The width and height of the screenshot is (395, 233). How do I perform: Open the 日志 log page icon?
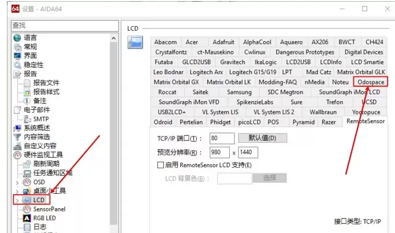tap(27, 227)
